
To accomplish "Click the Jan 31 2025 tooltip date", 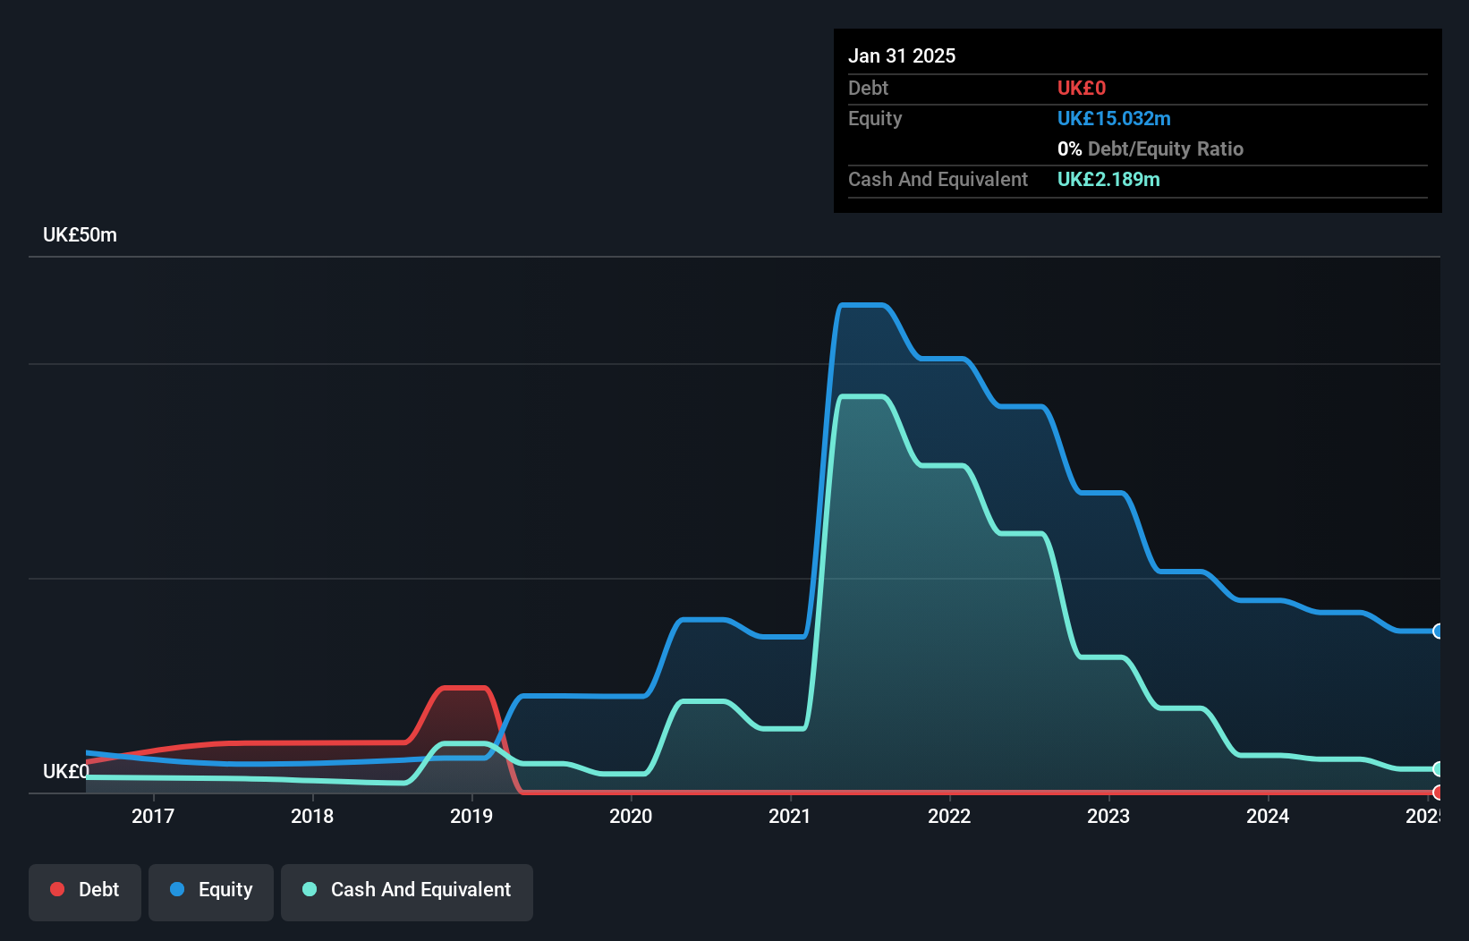I will pos(902,55).
